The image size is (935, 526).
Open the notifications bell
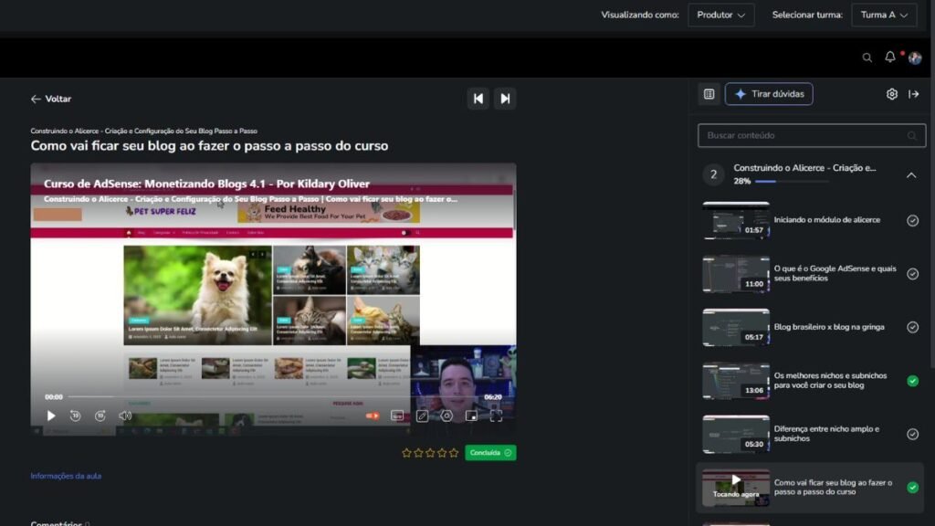[890, 58]
